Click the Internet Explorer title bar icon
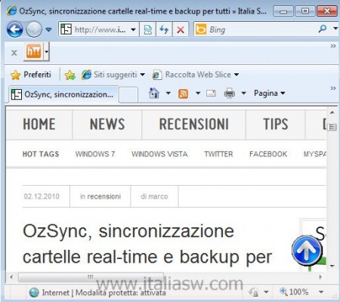The image size is (340, 302). click(11, 11)
